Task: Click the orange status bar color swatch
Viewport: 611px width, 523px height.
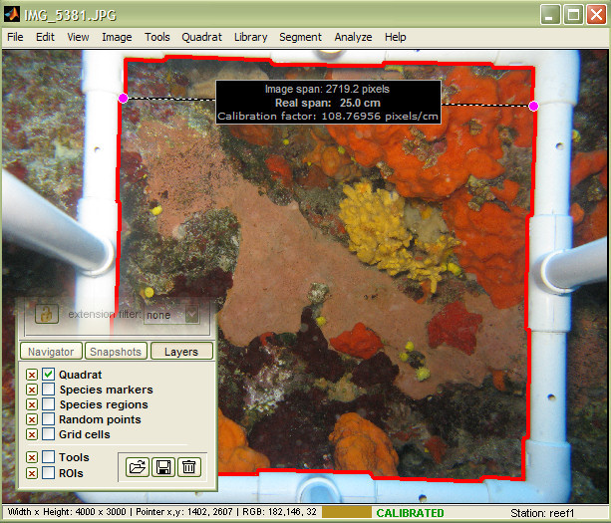Action: [345, 512]
